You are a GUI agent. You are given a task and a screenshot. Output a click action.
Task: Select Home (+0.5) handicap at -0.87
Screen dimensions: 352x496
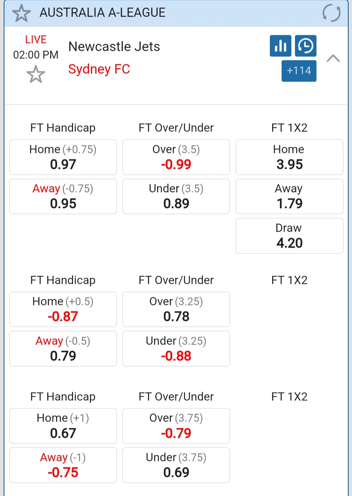[63, 309]
